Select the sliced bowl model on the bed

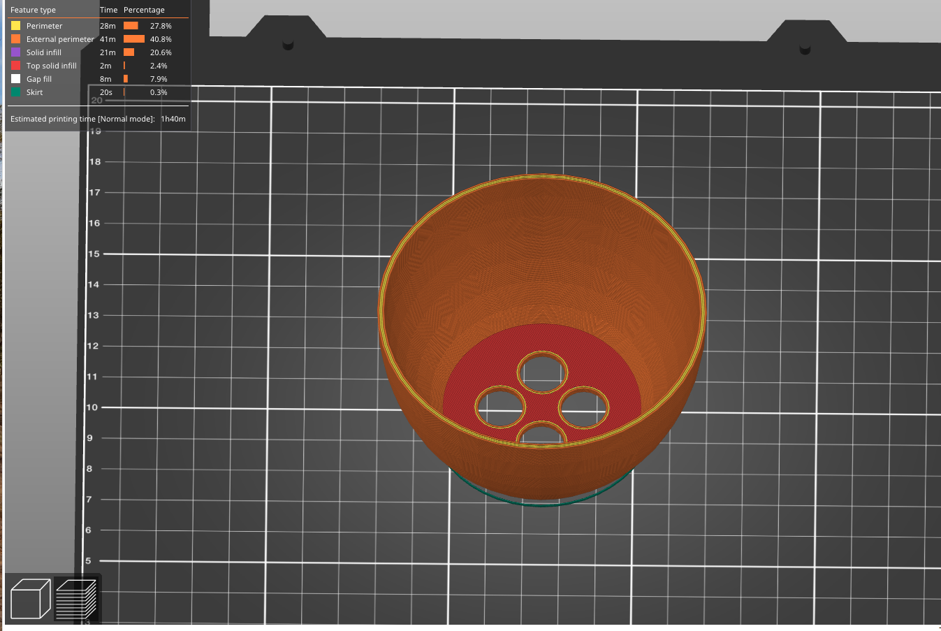[542, 335]
